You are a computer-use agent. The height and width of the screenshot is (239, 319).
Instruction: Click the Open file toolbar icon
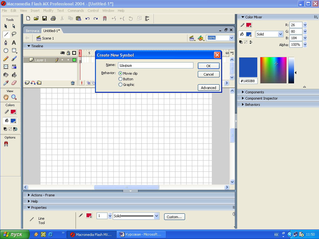click(x=36, y=18)
